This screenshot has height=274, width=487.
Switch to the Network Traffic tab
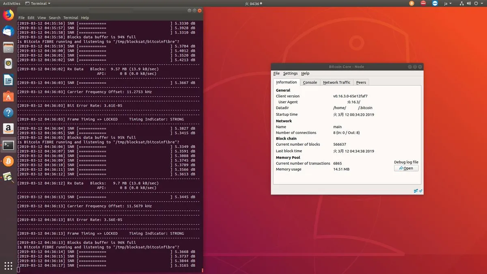pyautogui.click(x=336, y=82)
